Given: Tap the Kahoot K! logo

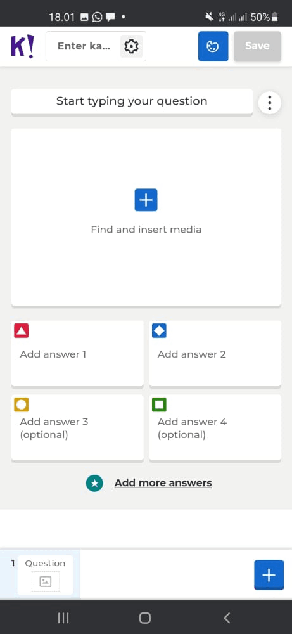Looking at the screenshot, I should coord(23,46).
